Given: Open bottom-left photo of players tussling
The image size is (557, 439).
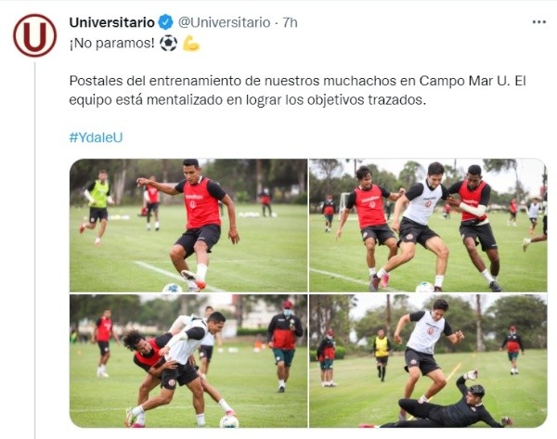Looking at the screenshot, I should click(188, 361).
